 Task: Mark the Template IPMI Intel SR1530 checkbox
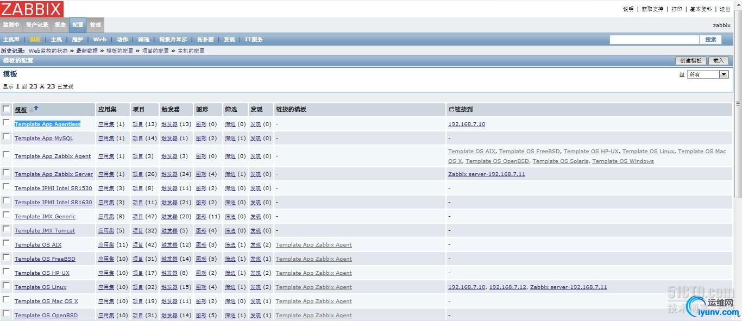7,187
